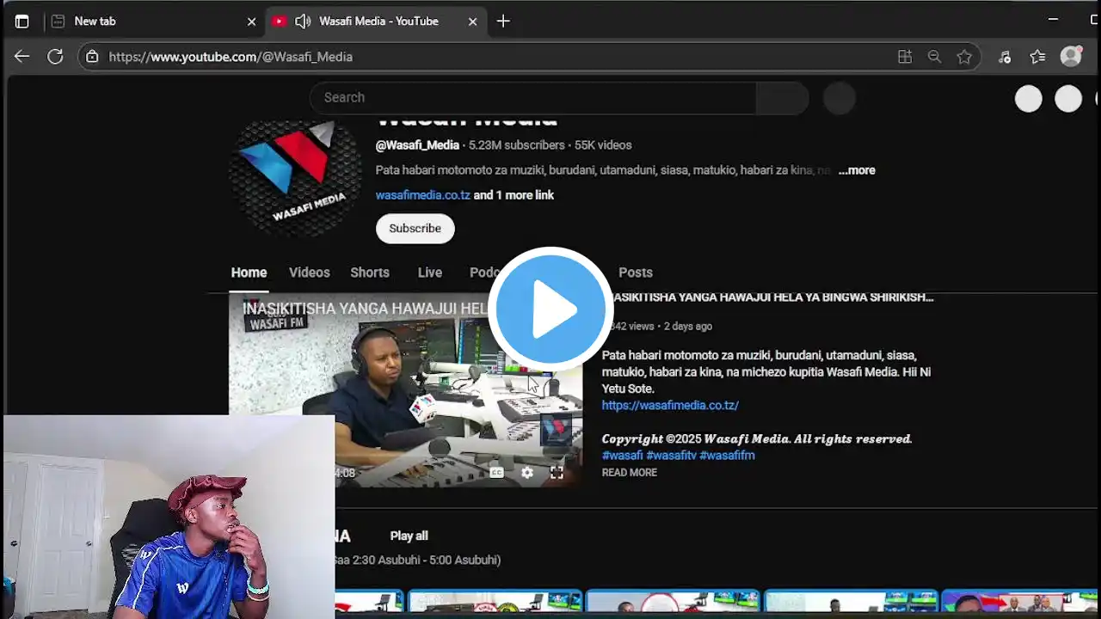Click the big blue play button

pos(550,309)
